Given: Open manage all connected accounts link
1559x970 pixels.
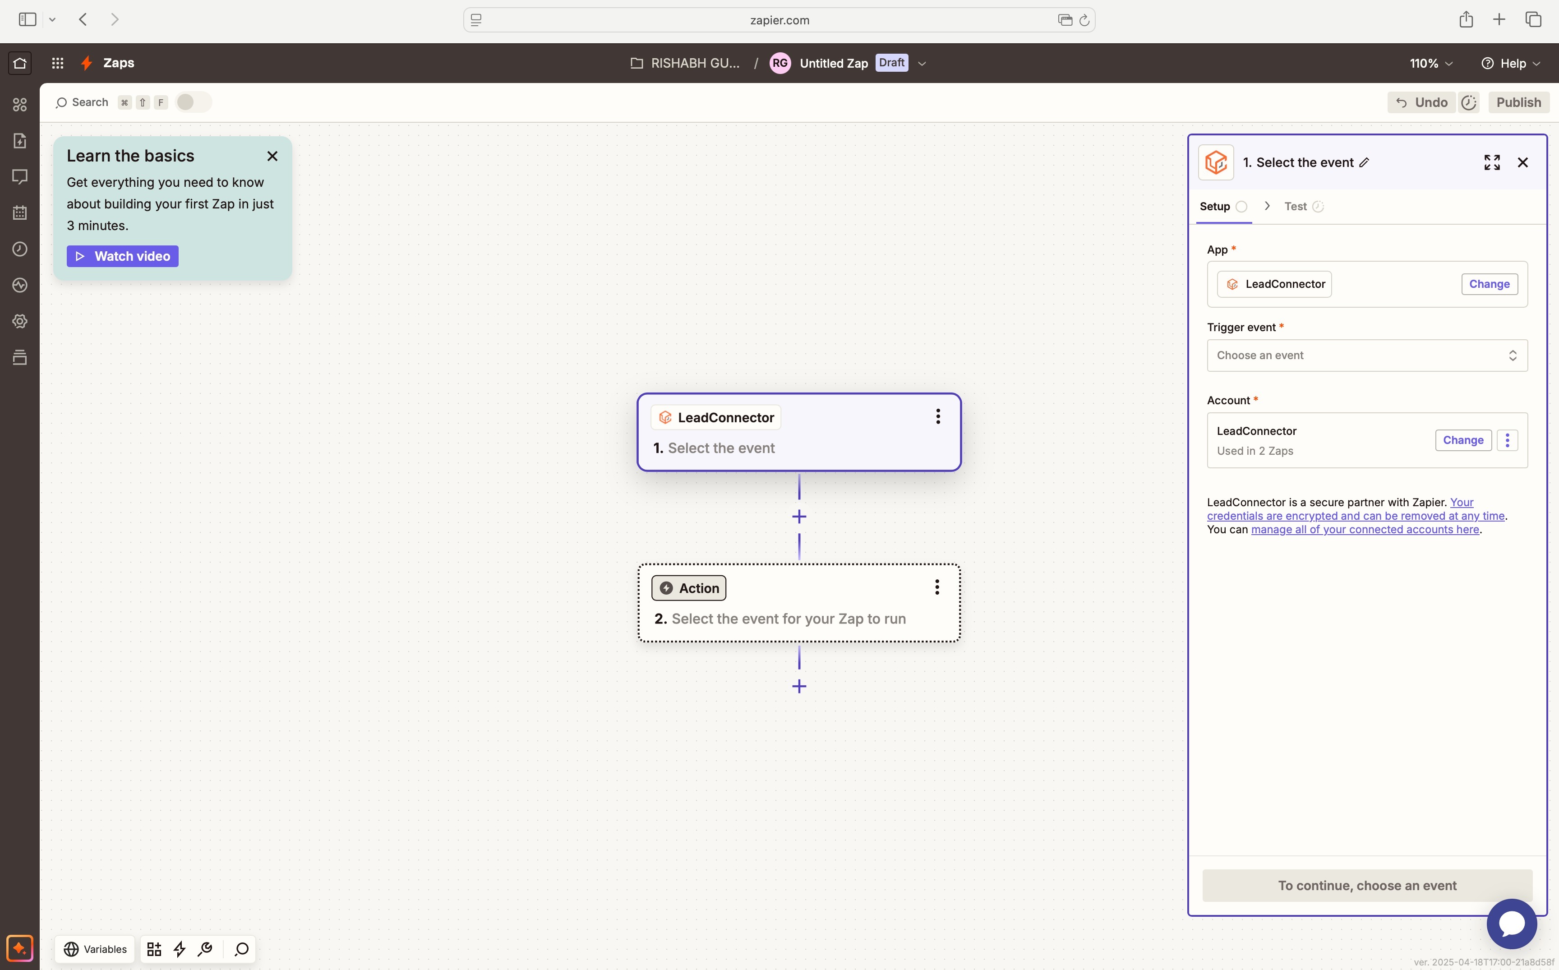Looking at the screenshot, I should click(1365, 529).
